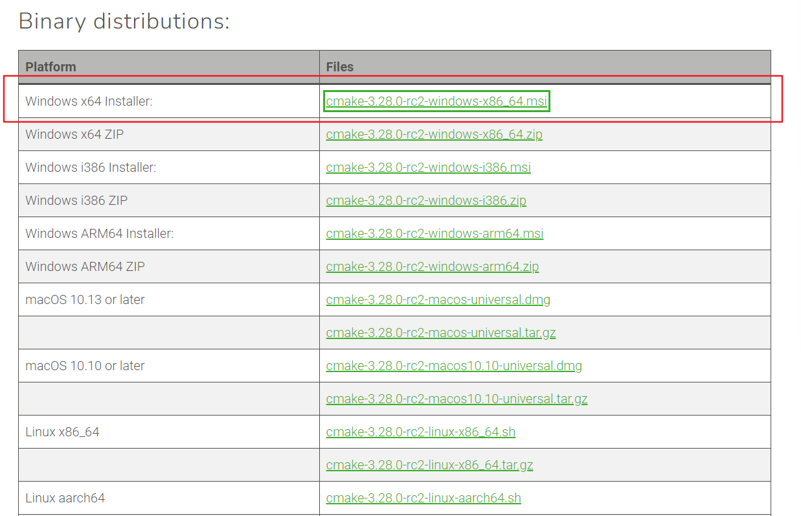Download cmake-3.28.0-rc2-windows-arm64.zip
This screenshot has width=801, height=516.
pyautogui.click(x=433, y=266)
